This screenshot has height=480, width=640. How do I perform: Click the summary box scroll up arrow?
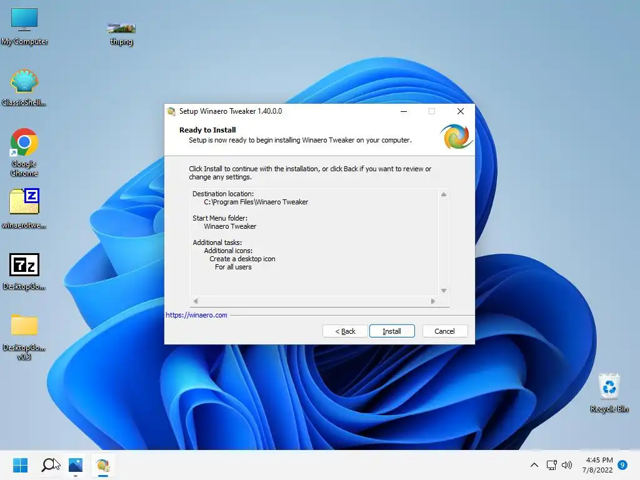click(x=444, y=195)
